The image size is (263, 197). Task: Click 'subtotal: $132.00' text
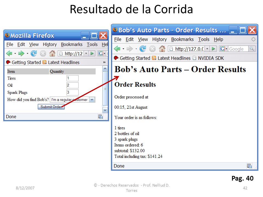pyautogui.click(x=130, y=151)
